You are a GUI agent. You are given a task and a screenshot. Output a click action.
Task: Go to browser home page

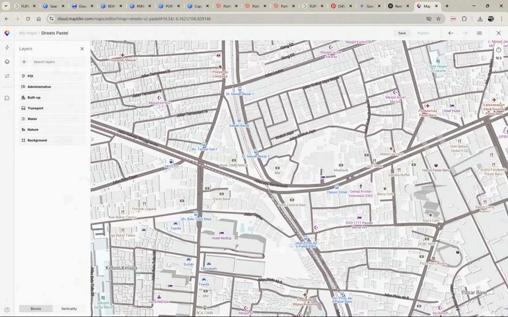point(38,19)
